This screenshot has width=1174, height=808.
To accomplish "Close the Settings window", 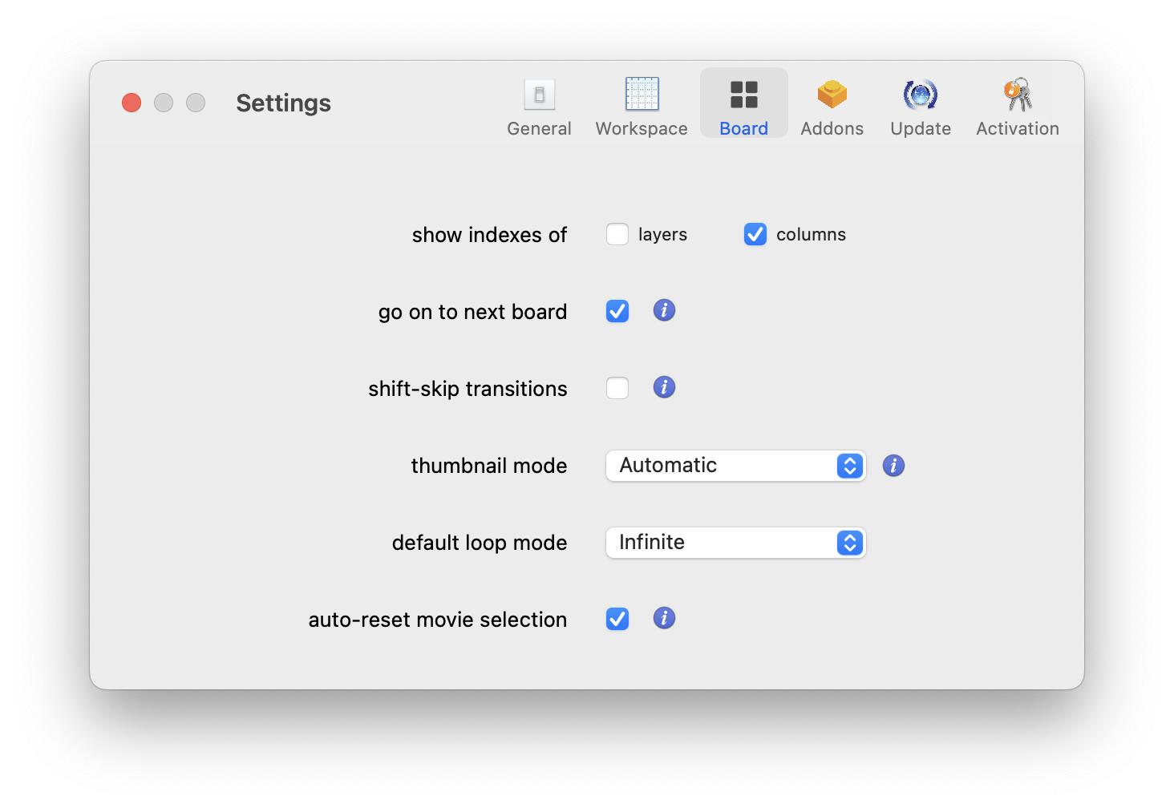I will tap(132, 103).
